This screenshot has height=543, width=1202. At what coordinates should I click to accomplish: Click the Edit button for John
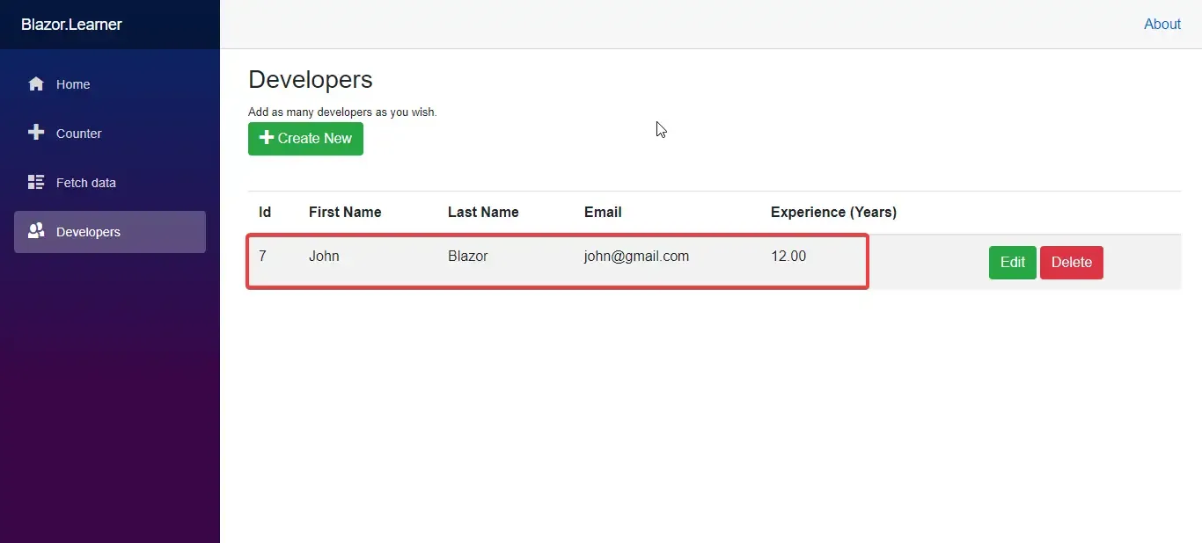coord(1011,262)
